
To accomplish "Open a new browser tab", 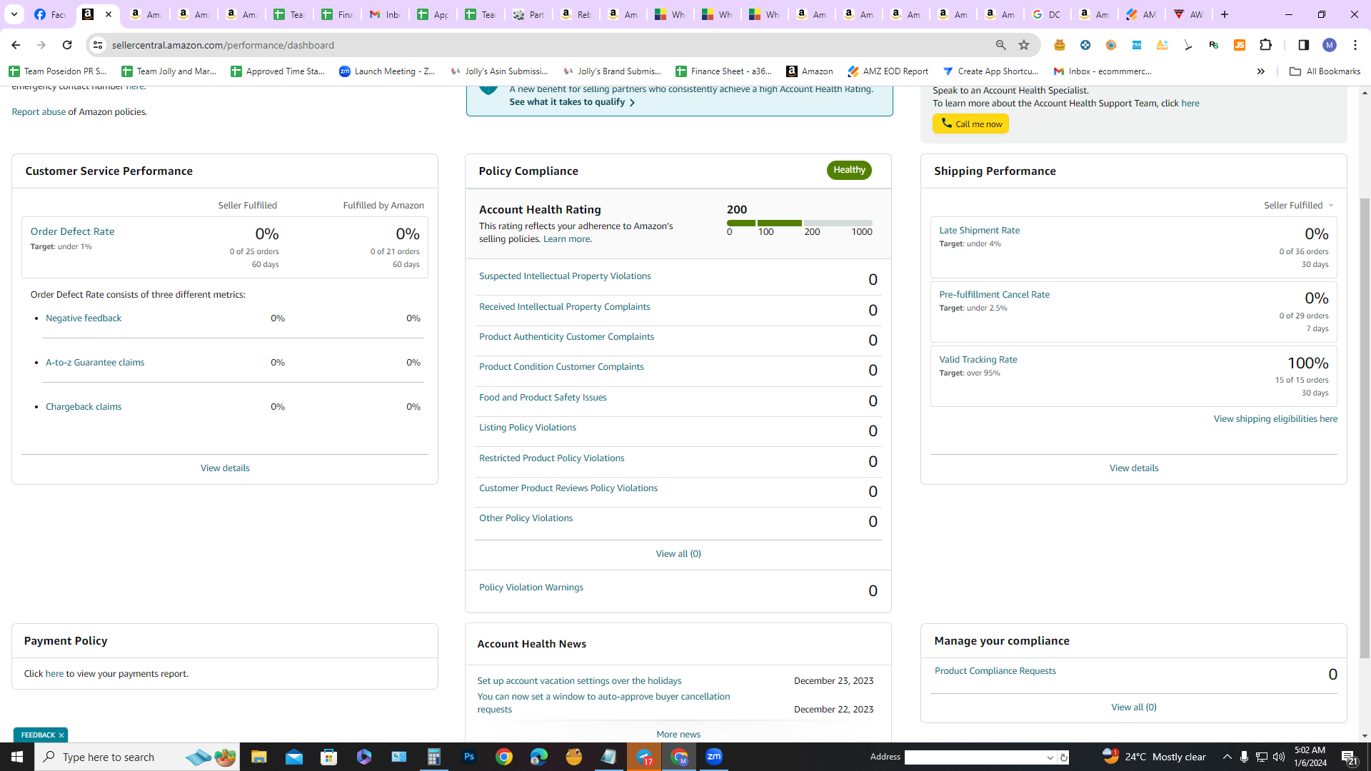I will pyautogui.click(x=1225, y=14).
